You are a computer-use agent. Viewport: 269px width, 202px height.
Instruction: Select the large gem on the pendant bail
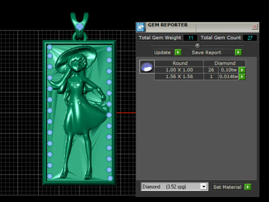tap(80, 27)
